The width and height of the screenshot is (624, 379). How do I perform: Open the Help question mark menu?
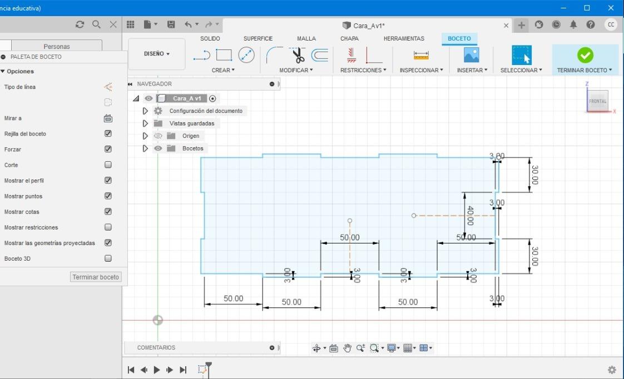click(x=591, y=24)
